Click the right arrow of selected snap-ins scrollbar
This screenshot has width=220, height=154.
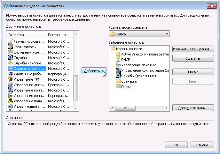pyautogui.click(x=167, y=108)
